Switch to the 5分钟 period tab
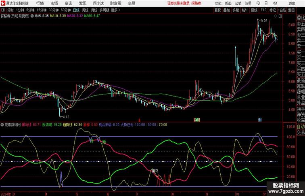This screenshot has width=305, height=196. pos(30,10)
